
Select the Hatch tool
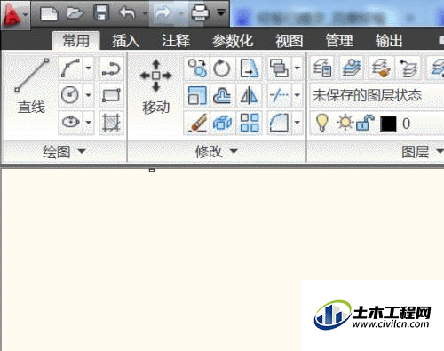tap(111, 123)
